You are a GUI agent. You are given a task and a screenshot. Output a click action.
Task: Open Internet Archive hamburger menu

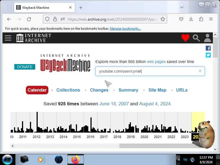(8, 38)
